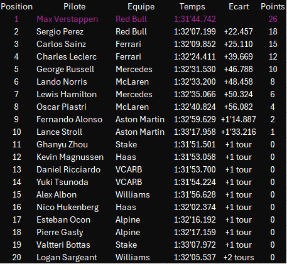287x264 pixels.
Task: Select Sergio Perez's time 1:32'07.199
Action: click(x=195, y=32)
